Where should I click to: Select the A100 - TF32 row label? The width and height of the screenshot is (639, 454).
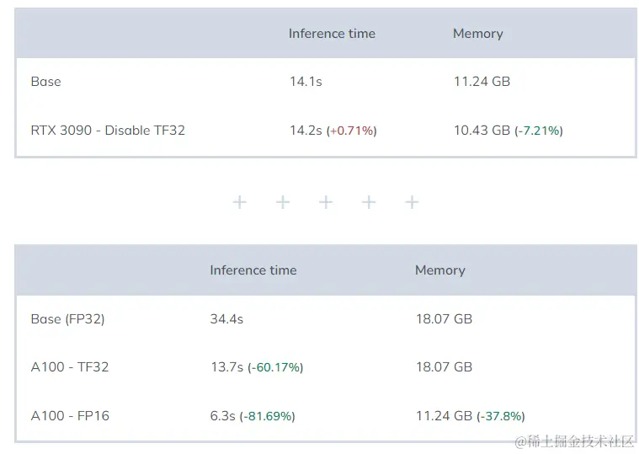(70, 367)
